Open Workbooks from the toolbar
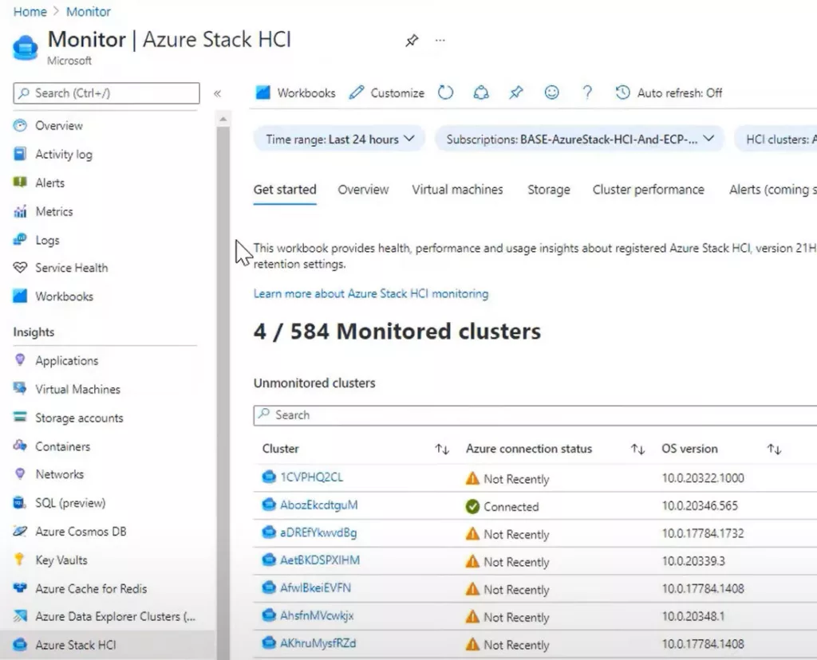Image resolution: width=817 pixels, height=660 pixels. click(x=295, y=93)
